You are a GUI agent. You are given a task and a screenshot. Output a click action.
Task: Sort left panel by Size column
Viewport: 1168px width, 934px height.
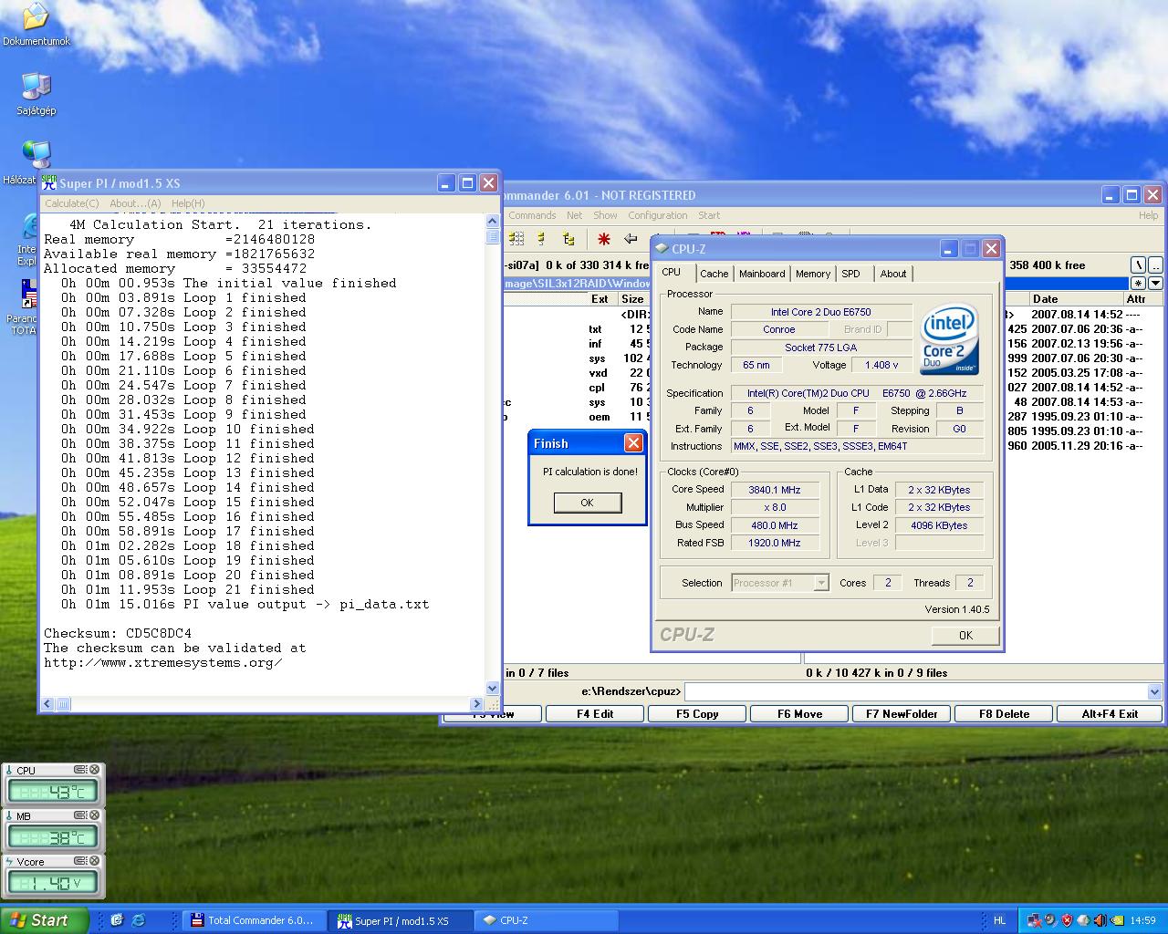tap(633, 299)
